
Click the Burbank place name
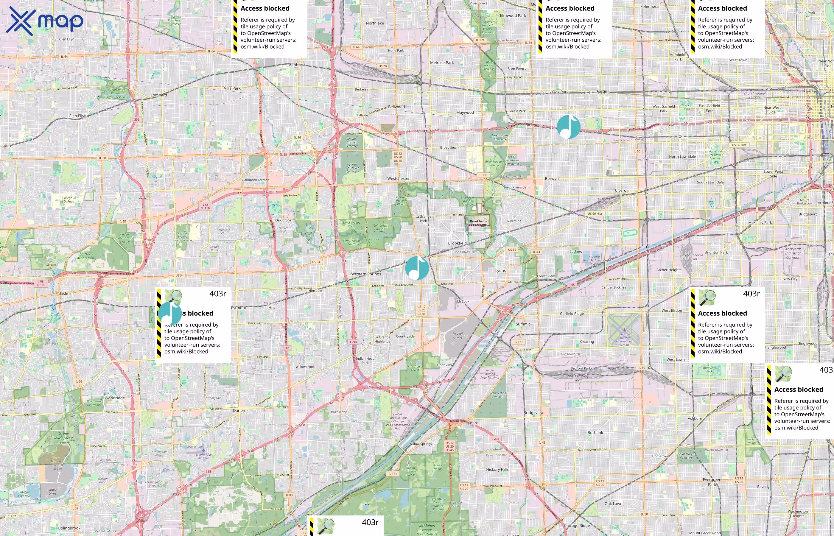pyautogui.click(x=595, y=433)
